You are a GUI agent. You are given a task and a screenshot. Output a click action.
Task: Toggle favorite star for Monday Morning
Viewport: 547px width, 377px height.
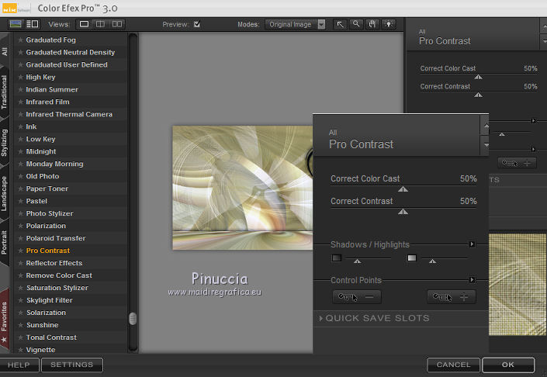(21, 164)
